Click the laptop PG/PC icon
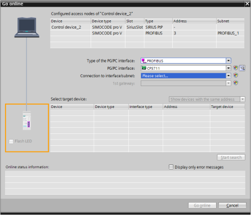This screenshot has height=215, width=251. [27, 28]
